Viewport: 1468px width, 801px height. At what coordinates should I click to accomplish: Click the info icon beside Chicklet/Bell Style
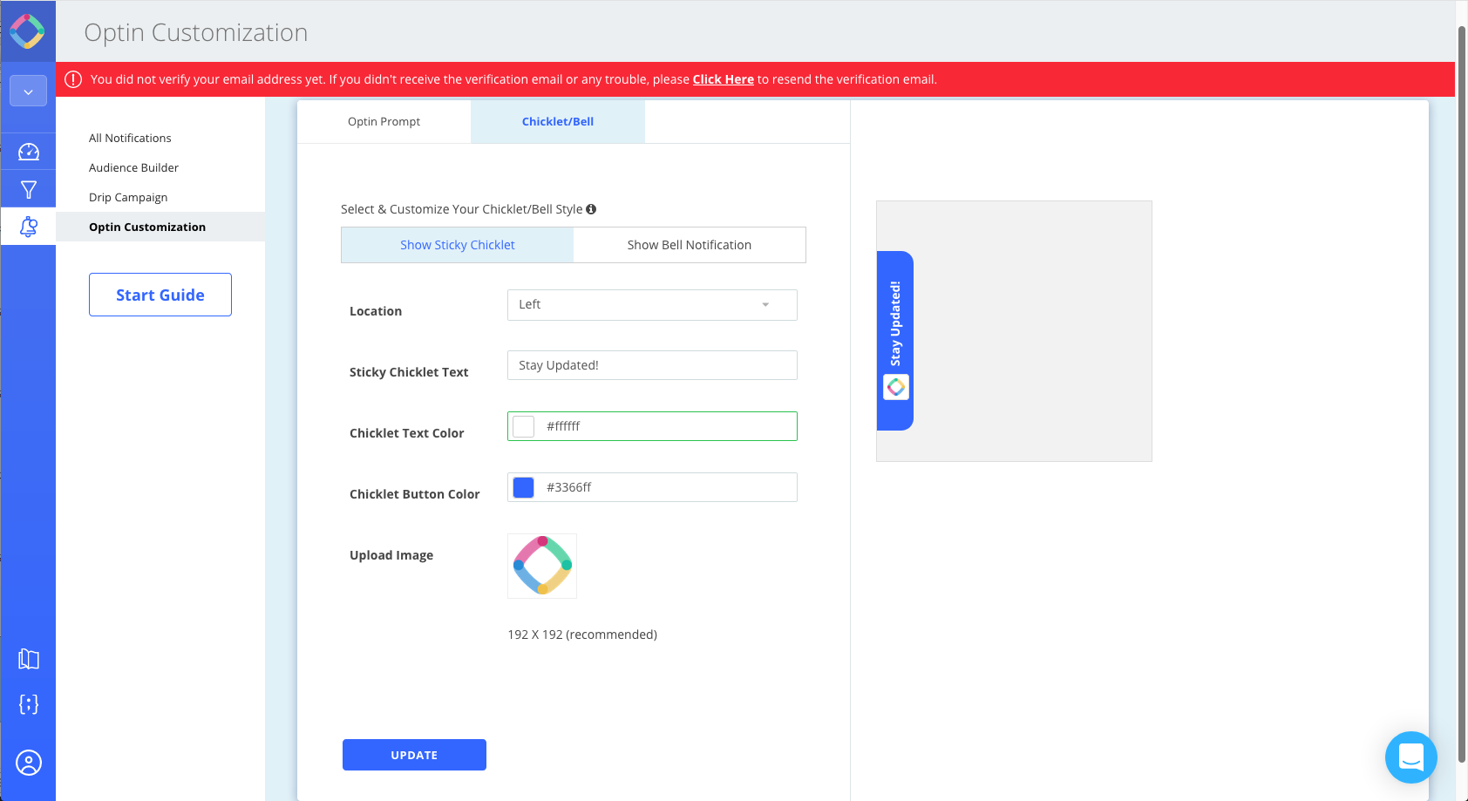click(x=591, y=209)
